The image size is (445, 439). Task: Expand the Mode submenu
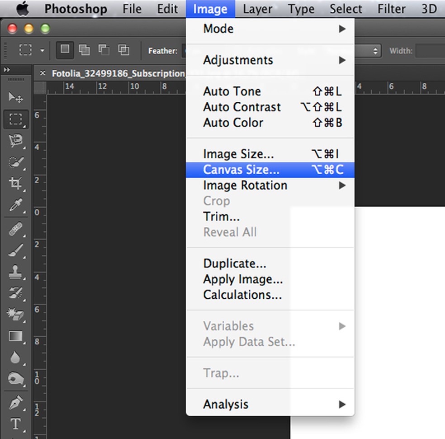[270, 29]
